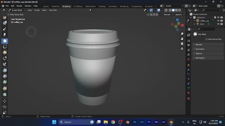Open the shading options dropdown arrow
The width and height of the screenshot is (225, 126).
click(183, 10)
